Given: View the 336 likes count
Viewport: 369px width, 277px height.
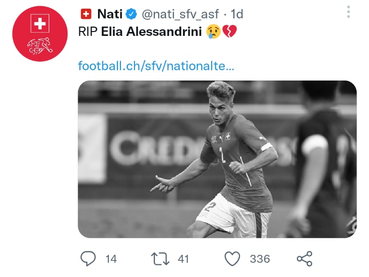Looking at the screenshot, I should [x=260, y=259].
